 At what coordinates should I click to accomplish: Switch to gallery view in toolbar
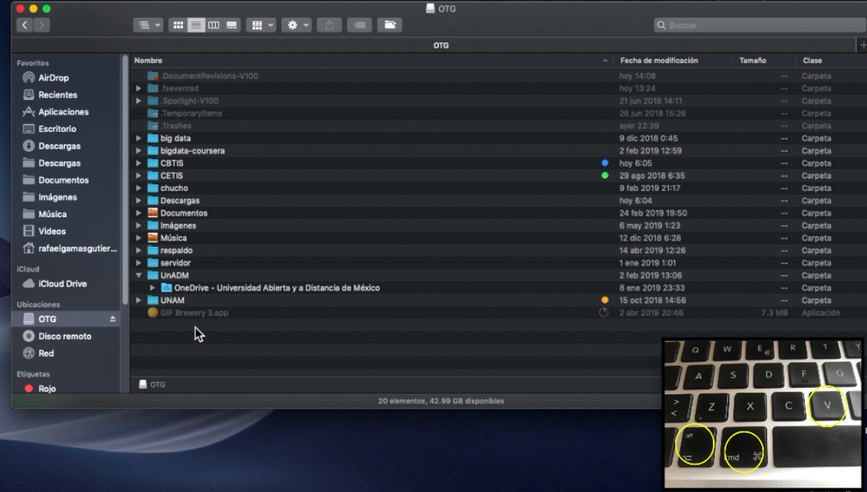point(232,25)
